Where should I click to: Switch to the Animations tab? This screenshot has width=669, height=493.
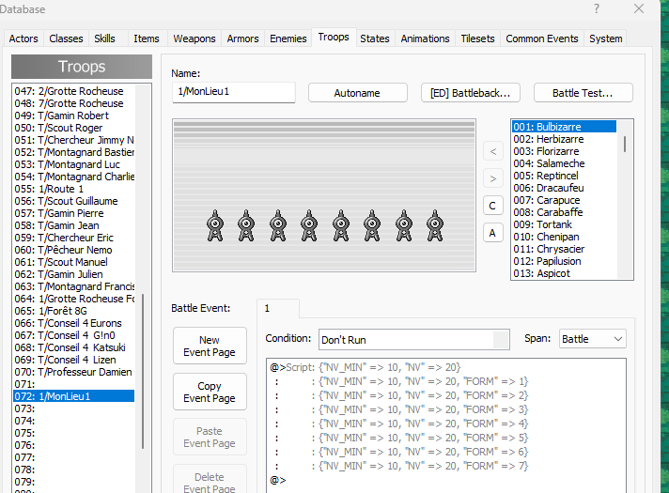[x=425, y=39]
